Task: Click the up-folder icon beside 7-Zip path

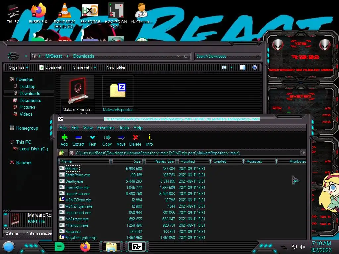Action: [62, 153]
